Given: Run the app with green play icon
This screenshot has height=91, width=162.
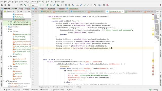Looking at the screenshot, I should (40, 5).
